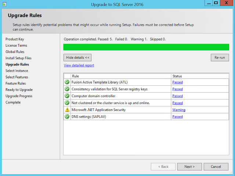Click the Operation completed summary text
This screenshot has width=235, height=176.
coord(115,39)
